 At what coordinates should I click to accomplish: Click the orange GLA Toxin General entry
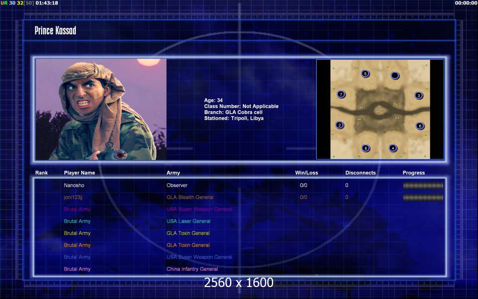click(188, 245)
